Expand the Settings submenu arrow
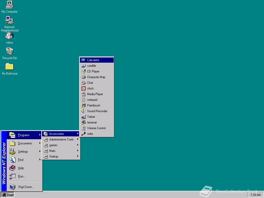The image size is (264, 198). tap(40, 151)
